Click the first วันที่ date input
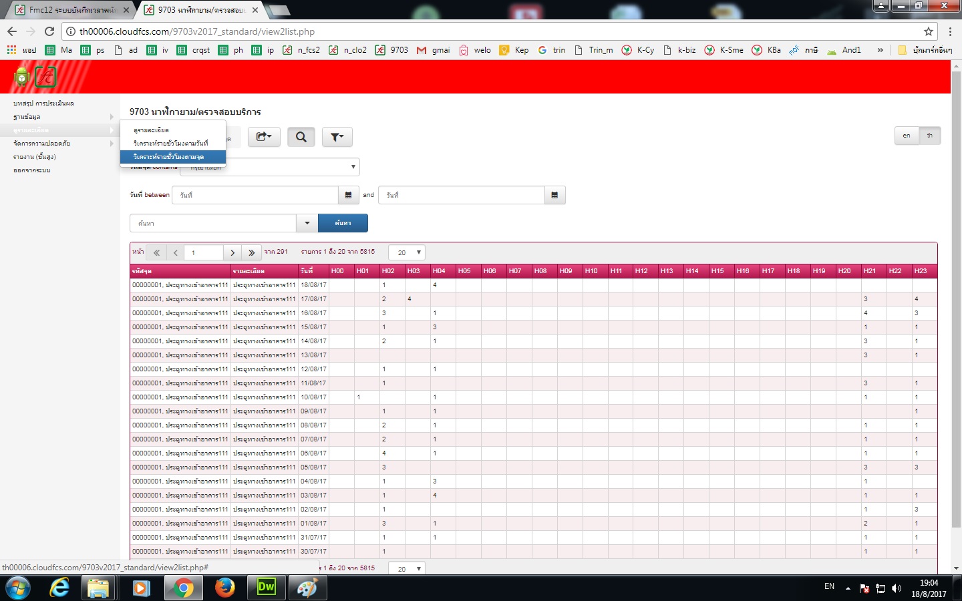The image size is (962, 601). point(255,195)
